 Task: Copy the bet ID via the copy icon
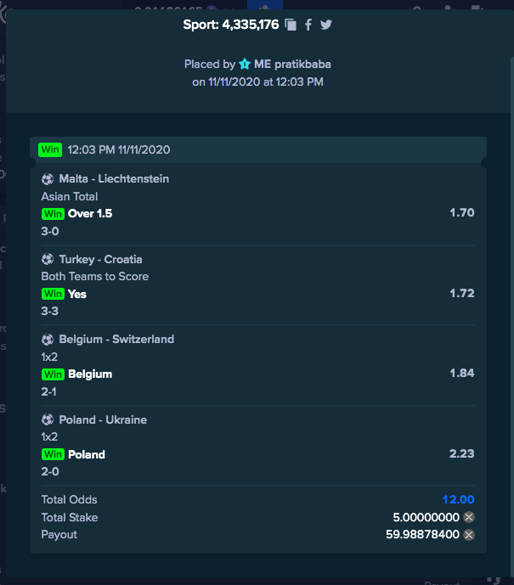[x=291, y=25]
